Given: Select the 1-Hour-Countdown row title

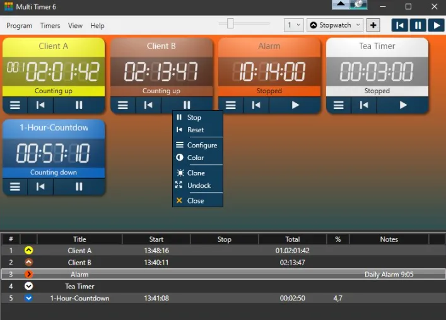Looking at the screenshot, I should click(79, 299).
